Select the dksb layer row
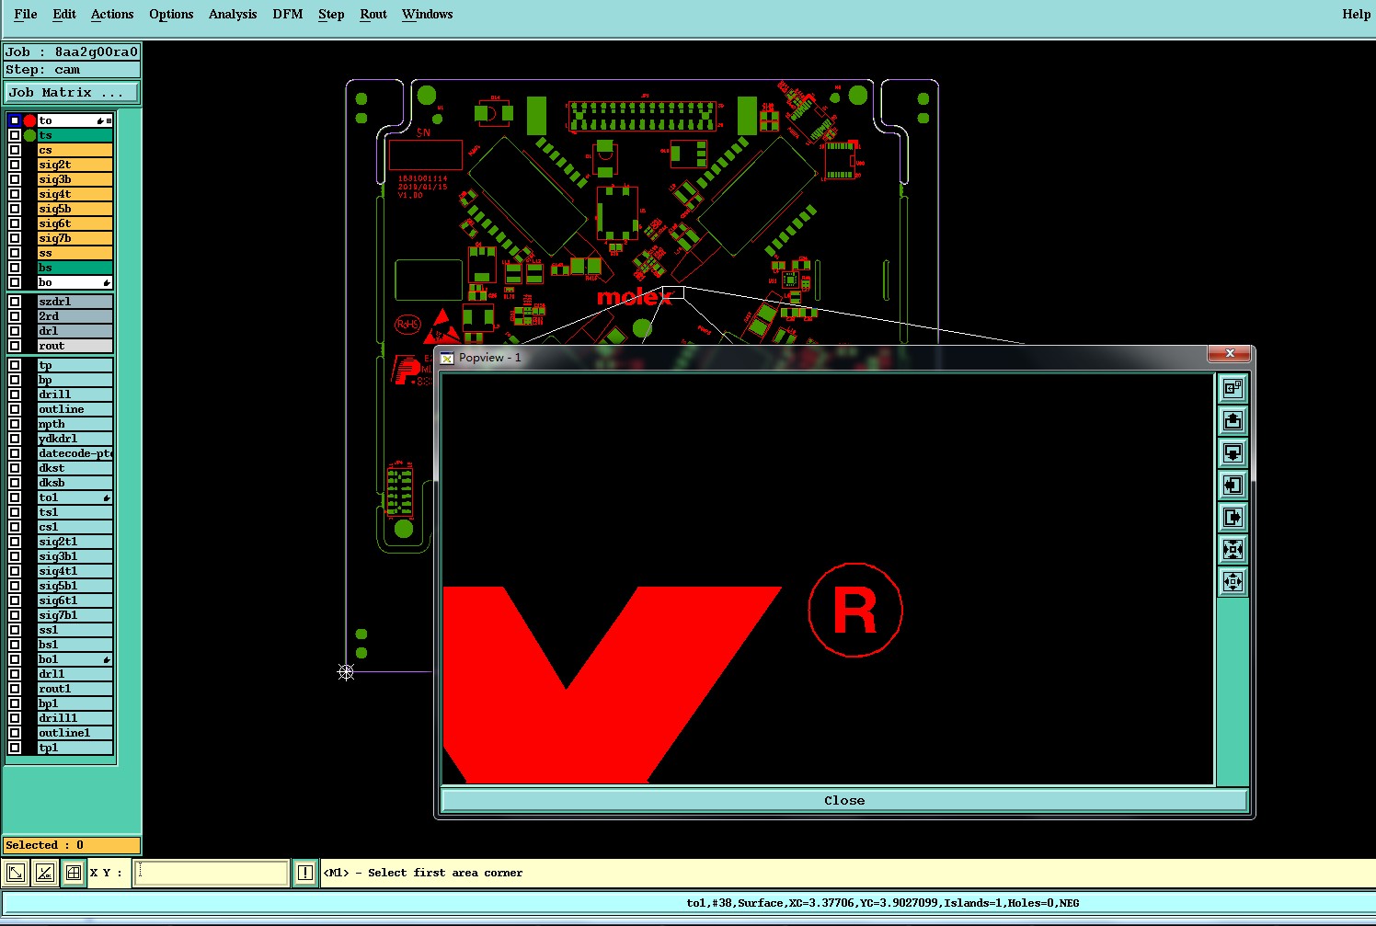 (75, 483)
